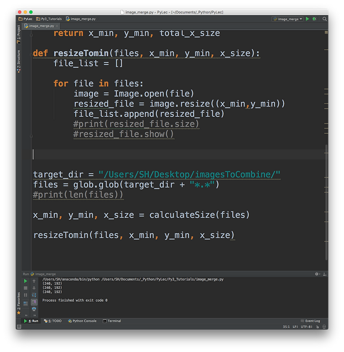Open the 1: Project tool window
Viewport: 344px width, 352px height.
coord(19,34)
